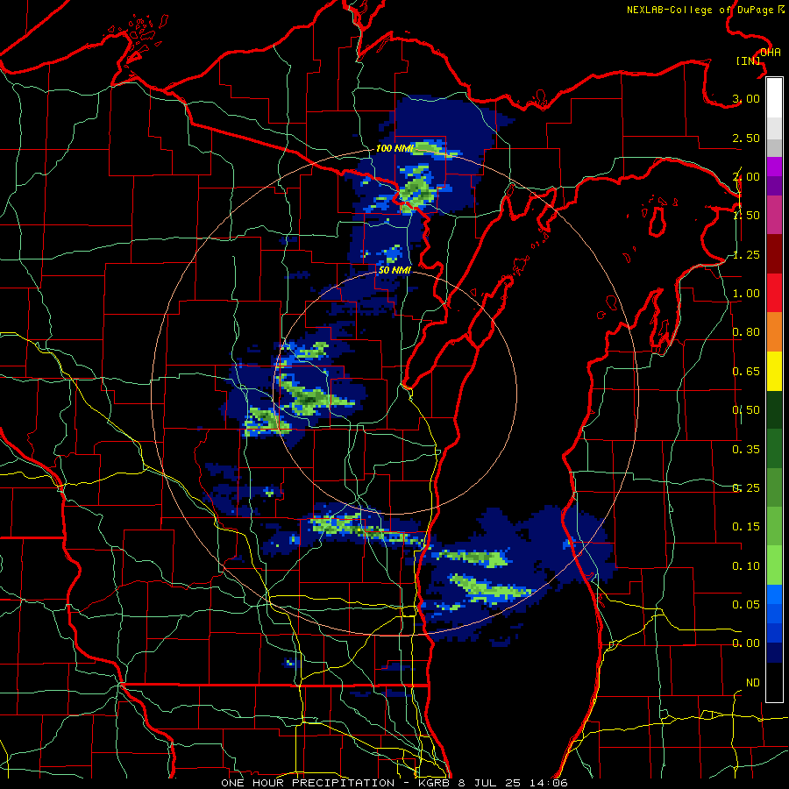Viewport: 789px width, 789px height.
Task: Click the 0.00 legend value
Action: click(x=746, y=643)
